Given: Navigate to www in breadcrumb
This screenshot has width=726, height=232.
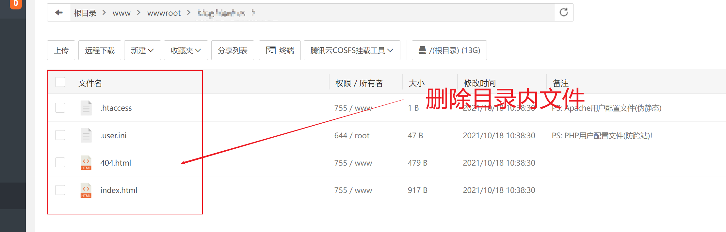Looking at the screenshot, I should click(x=121, y=13).
